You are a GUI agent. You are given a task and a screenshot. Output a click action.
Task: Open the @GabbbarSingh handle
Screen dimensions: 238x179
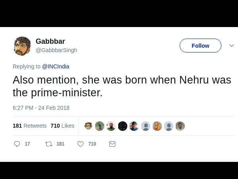point(56,50)
